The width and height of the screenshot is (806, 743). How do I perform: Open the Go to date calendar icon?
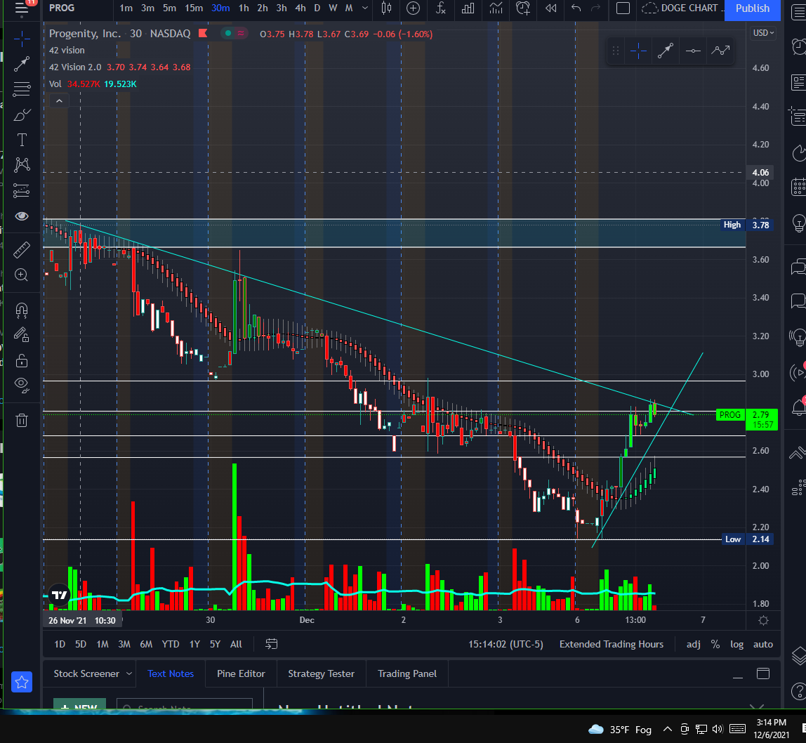272,644
